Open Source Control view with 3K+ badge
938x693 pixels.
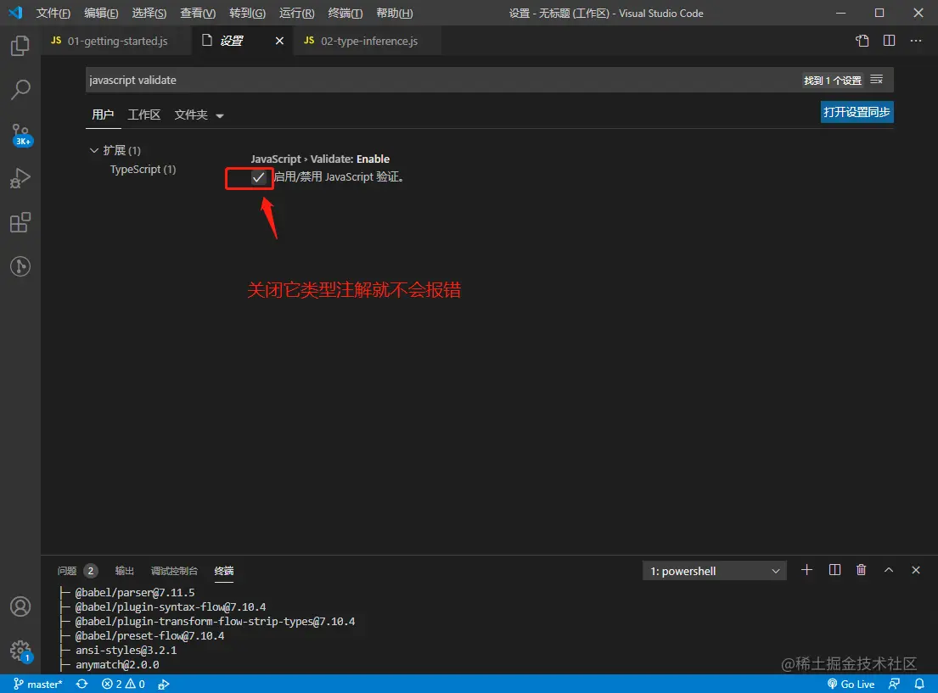pyautogui.click(x=21, y=134)
